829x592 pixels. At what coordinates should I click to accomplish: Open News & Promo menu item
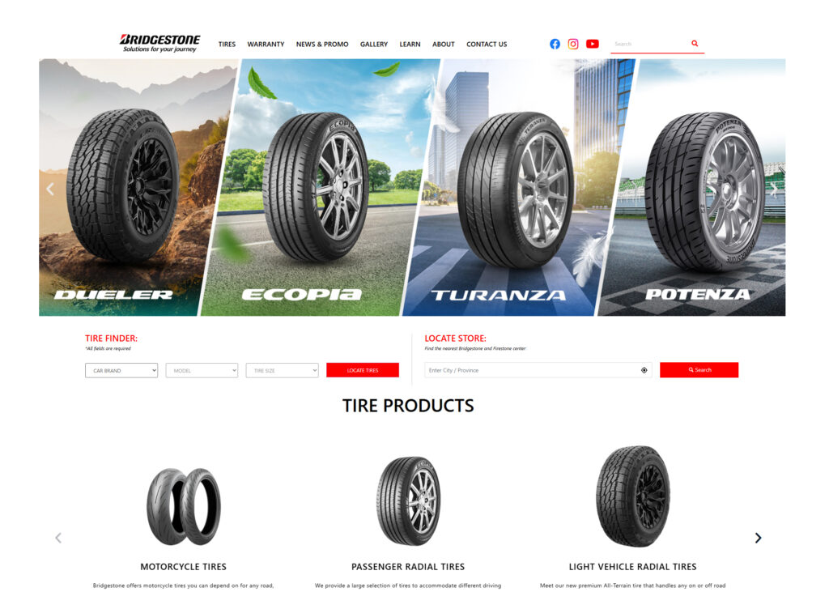tap(322, 45)
